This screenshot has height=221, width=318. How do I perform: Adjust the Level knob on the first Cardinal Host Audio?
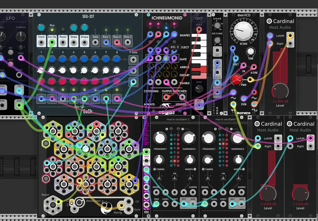coord(280,91)
